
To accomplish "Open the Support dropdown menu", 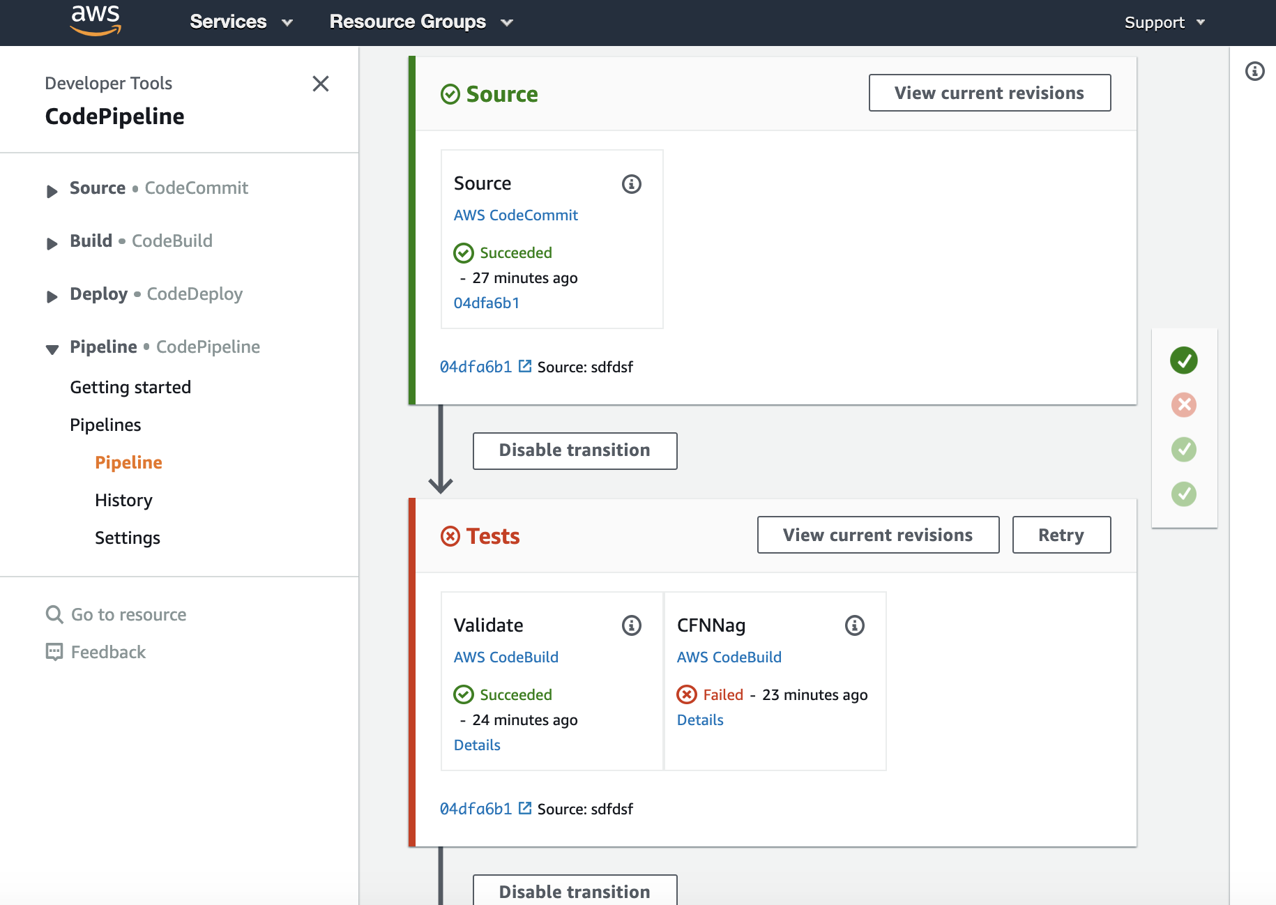I will click(1164, 22).
